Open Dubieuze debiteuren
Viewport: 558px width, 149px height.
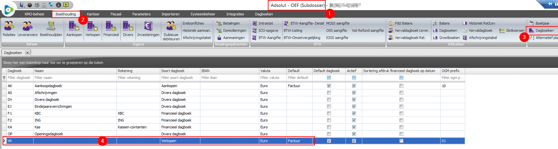tap(171, 30)
